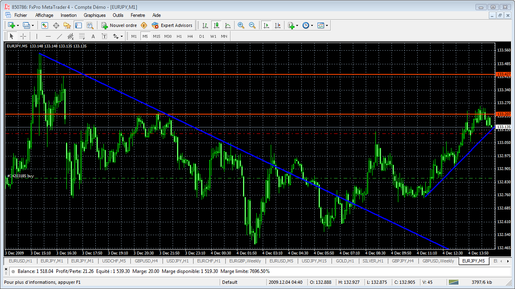Open the Outils menu
This screenshot has width=515, height=289.
(118, 15)
